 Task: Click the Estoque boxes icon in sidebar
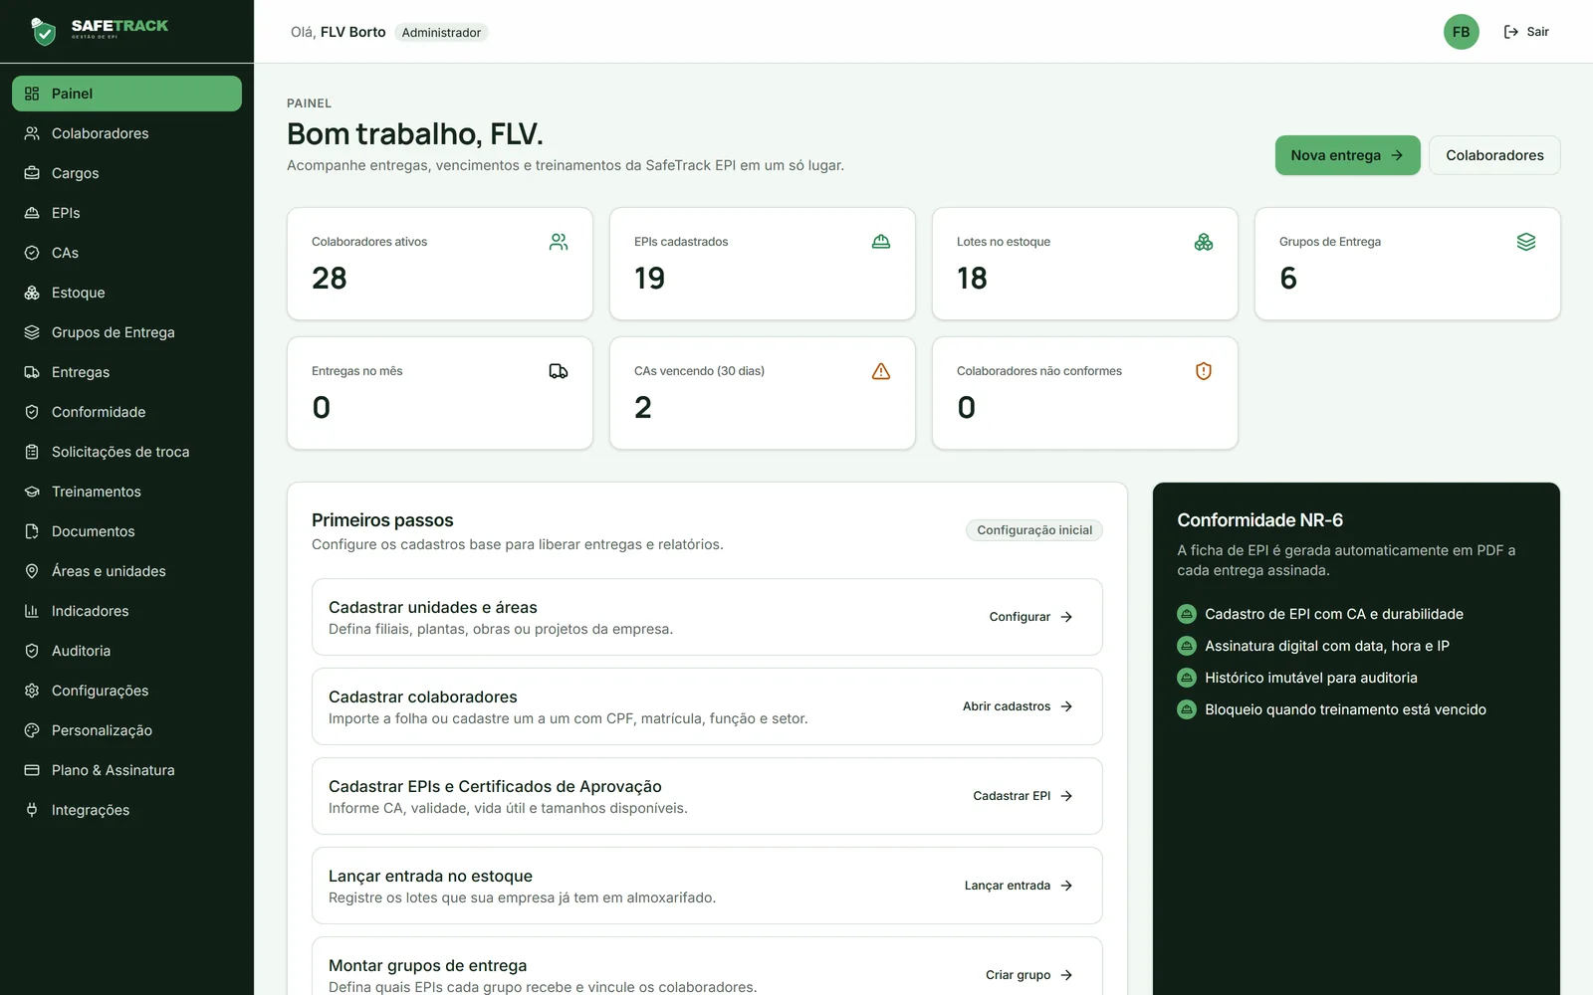[32, 293]
